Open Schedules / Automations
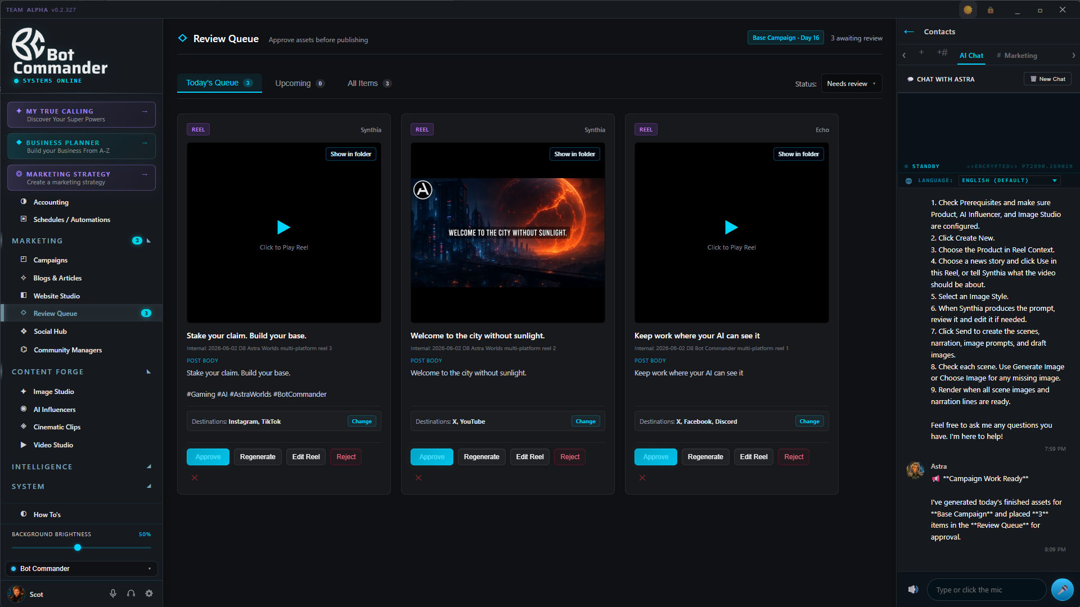1080x607 pixels. click(x=71, y=219)
